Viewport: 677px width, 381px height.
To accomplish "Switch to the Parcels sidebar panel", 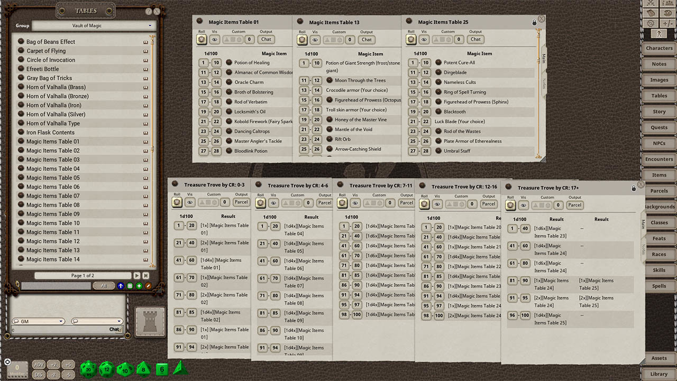I will 658,190.
